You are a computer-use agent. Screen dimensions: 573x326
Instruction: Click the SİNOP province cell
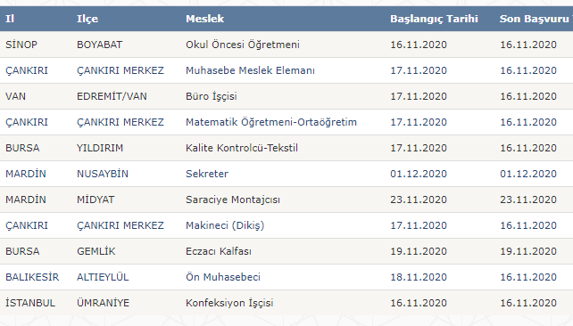21,45
